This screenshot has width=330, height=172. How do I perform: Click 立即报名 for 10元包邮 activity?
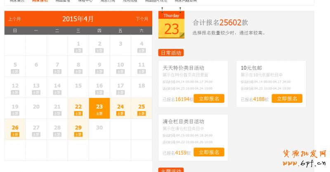287,99
